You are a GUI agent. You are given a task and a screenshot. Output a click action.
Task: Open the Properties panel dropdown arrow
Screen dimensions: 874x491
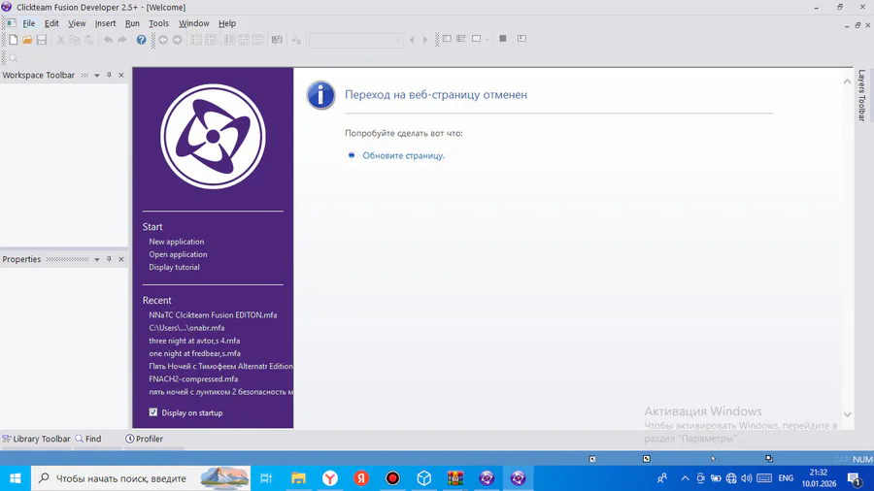[97, 259]
